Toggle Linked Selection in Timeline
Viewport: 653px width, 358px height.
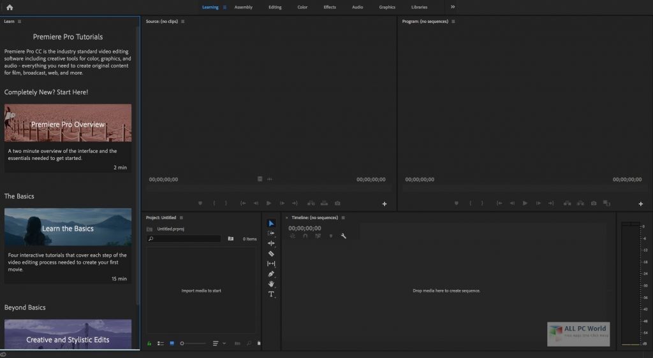coord(318,236)
